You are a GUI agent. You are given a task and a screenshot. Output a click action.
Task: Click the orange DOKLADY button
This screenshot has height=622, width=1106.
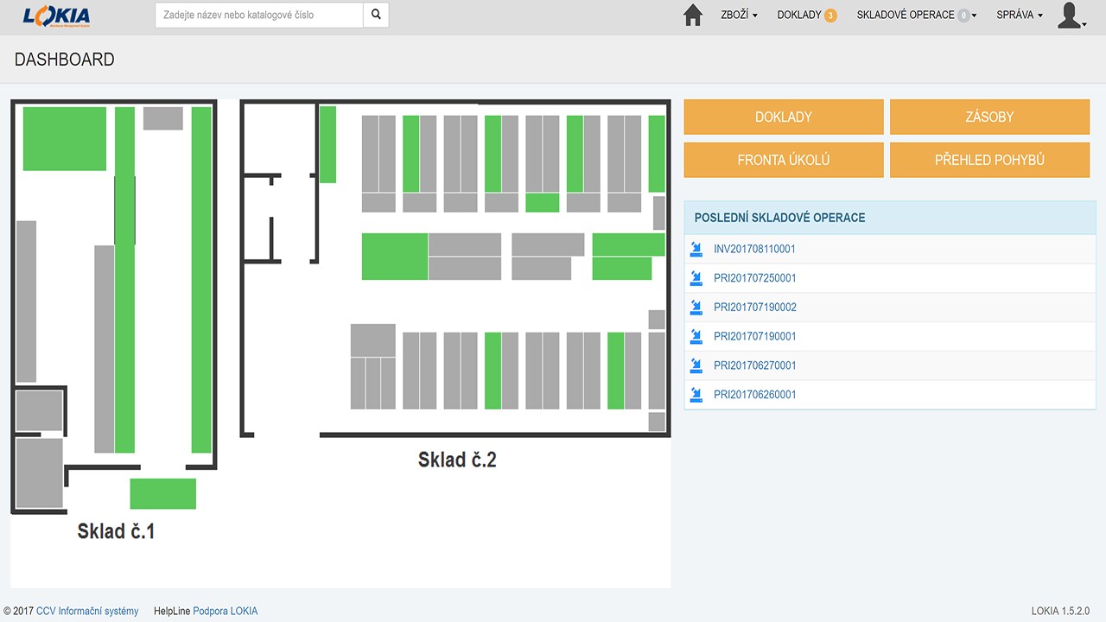click(784, 117)
